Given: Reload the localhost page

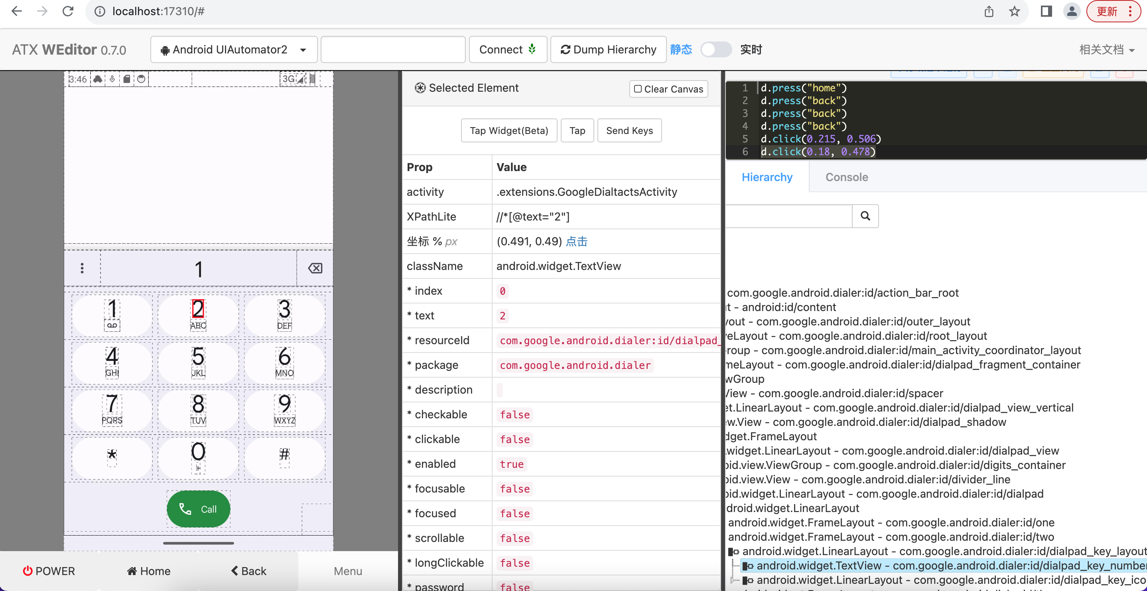Looking at the screenshot, I should coord(68,11).
